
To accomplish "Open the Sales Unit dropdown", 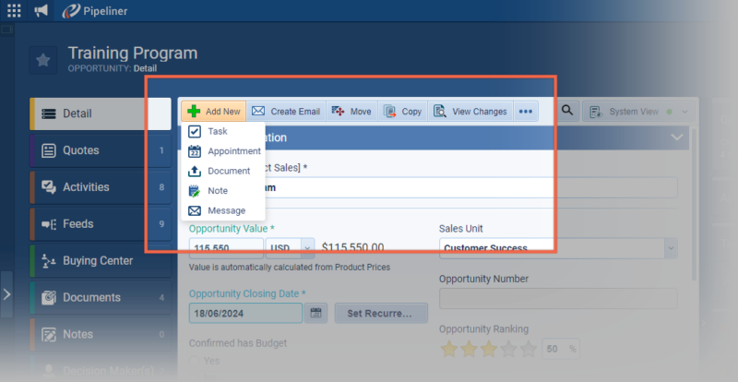I will coord(558,248).
